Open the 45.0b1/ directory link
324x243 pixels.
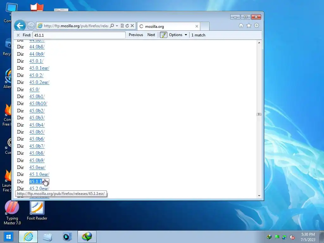pos(37,97)
